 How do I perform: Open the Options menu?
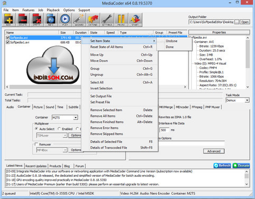coord(69,10)
